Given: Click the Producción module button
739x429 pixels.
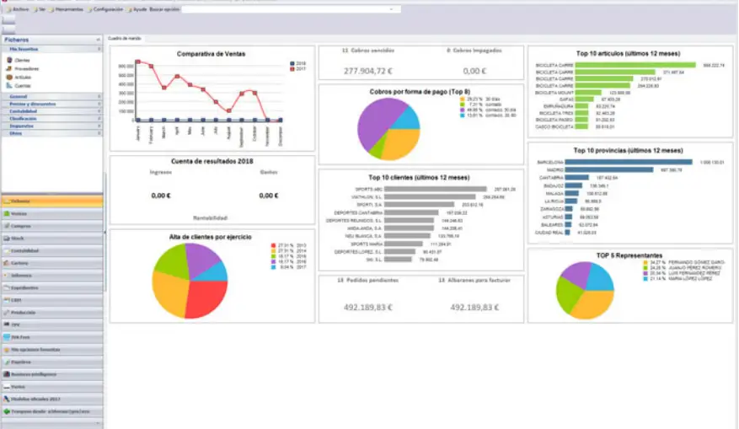Looking at the screenshot, I should coord(23,312).
